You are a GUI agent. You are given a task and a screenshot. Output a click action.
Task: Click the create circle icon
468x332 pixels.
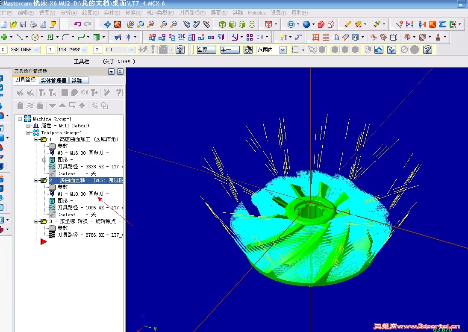tap(35, 37)
